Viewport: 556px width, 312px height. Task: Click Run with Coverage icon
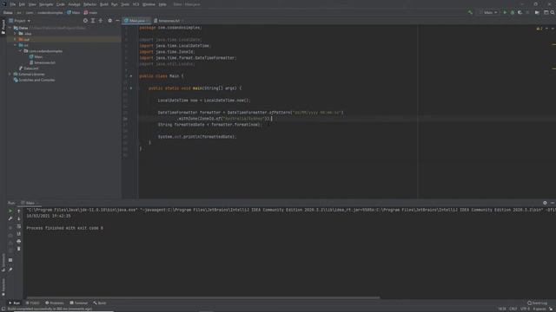pyautogui.click(x=520, y=12)
